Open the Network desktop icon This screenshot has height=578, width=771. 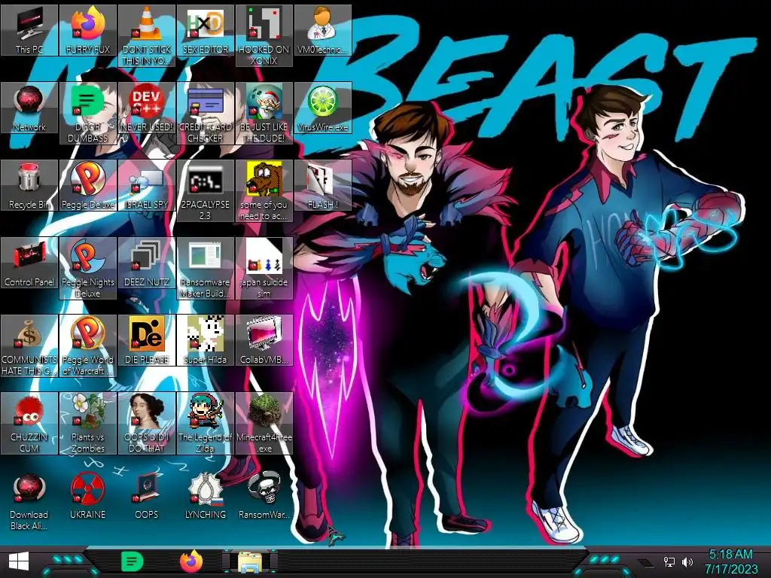(29, 108)
